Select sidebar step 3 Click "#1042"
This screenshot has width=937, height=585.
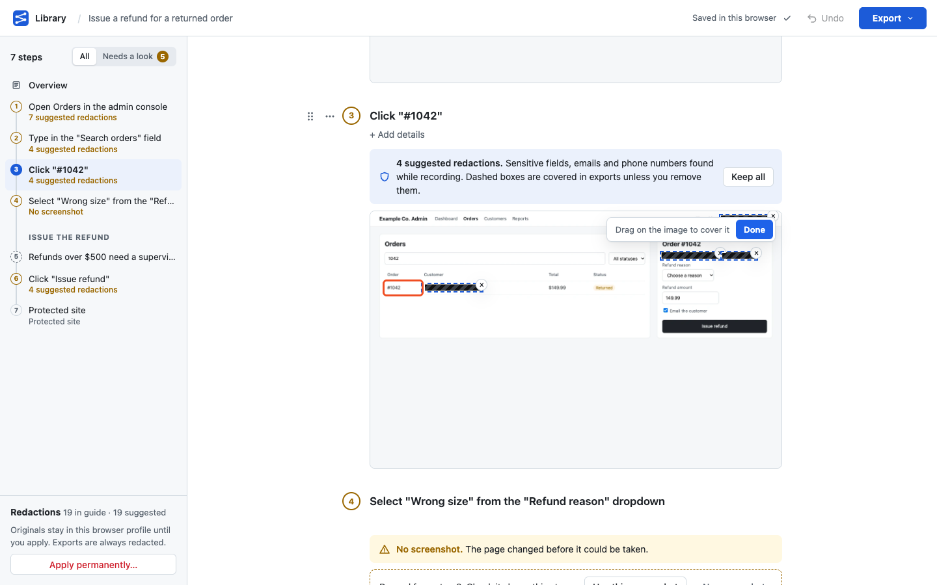[x=93, y=175]
